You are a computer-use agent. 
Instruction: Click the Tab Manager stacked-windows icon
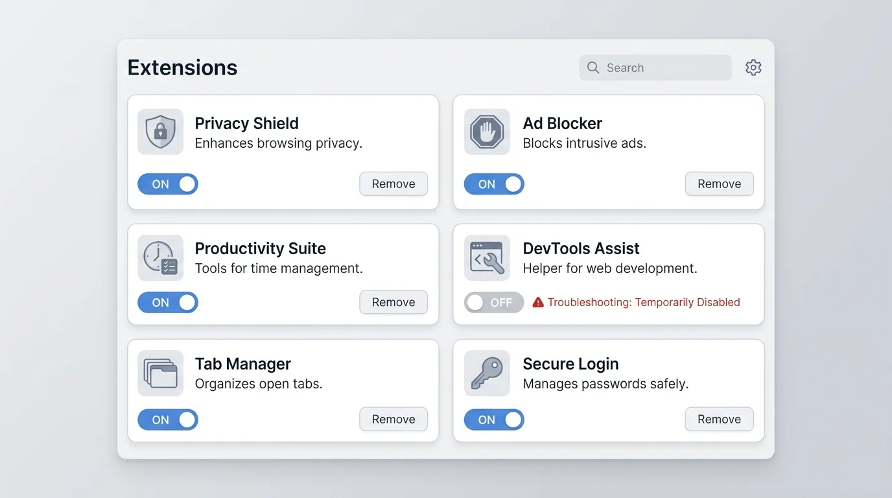161,373
